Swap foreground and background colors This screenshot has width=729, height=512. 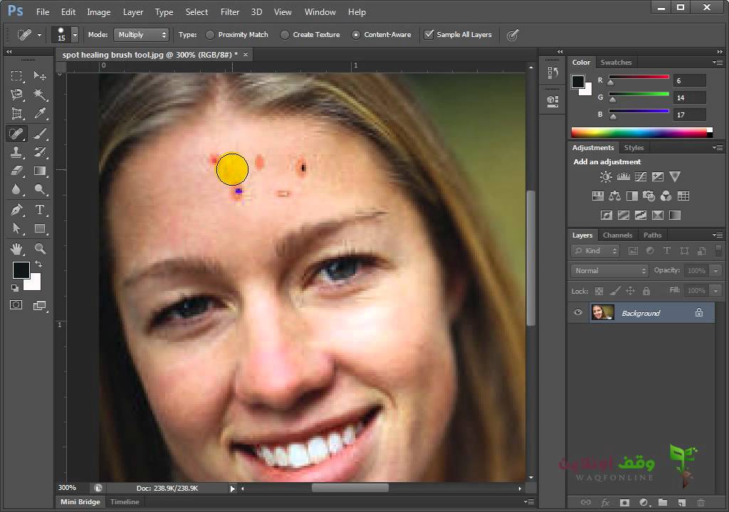[38, 264]
